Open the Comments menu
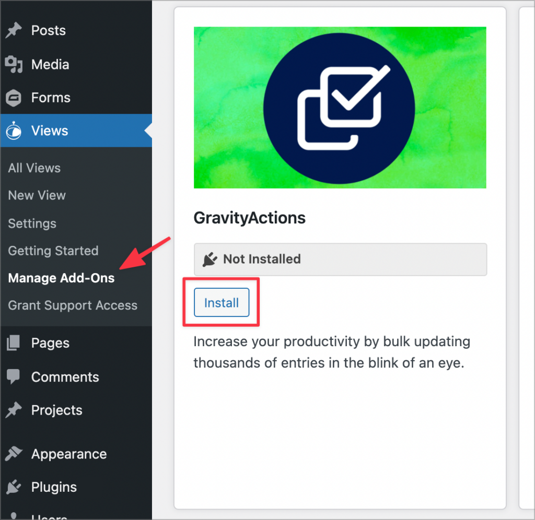 pos(65,377)
